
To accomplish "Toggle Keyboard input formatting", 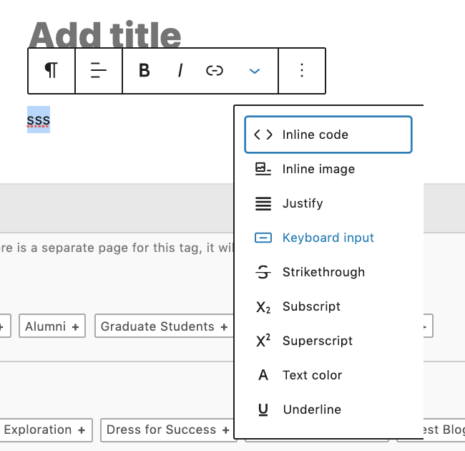I will click(x=328, y=238).
